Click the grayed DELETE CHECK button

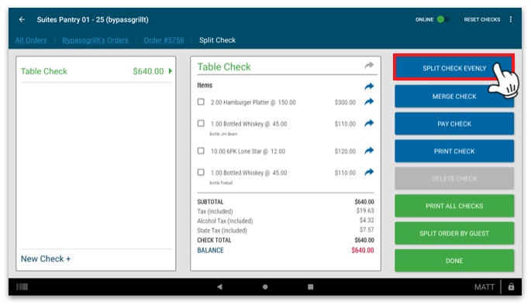[454, 179]
